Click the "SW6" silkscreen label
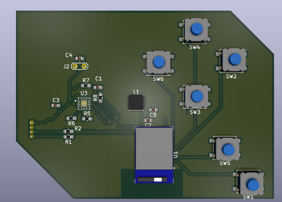 coord(159,79)
